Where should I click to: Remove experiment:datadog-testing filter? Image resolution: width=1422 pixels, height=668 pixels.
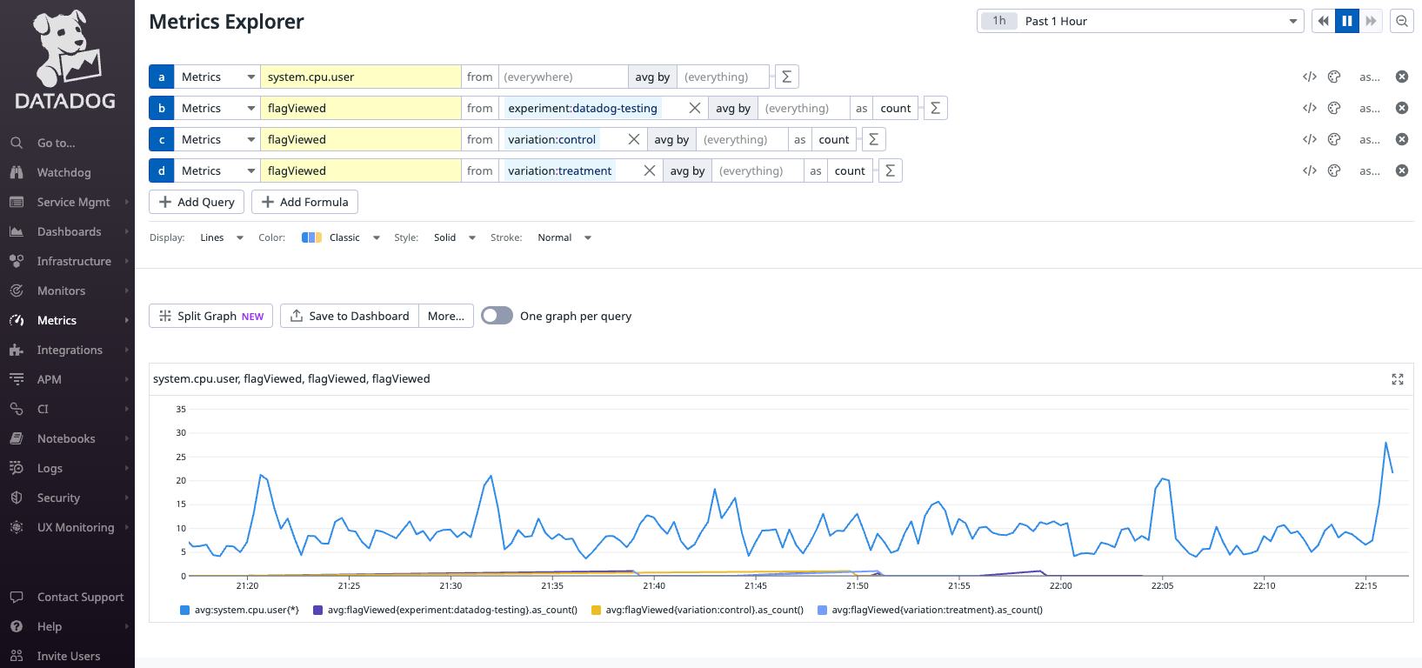coord(694,108)
